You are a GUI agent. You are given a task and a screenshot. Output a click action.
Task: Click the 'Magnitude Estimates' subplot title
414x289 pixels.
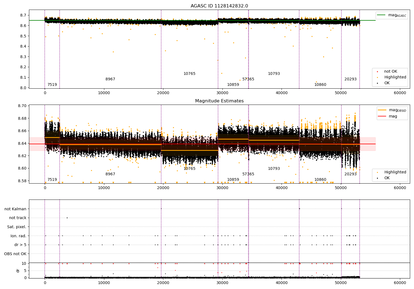[x=219, y=101]
